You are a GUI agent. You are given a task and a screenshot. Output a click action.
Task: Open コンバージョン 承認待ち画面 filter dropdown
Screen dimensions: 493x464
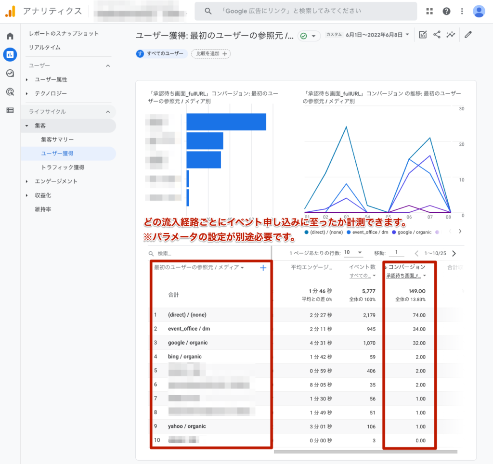tap(406, 276)
